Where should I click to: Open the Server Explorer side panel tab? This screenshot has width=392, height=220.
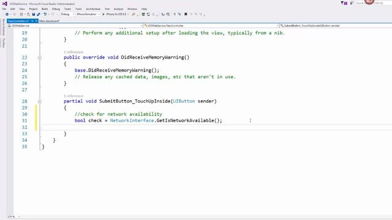point(3,27)
